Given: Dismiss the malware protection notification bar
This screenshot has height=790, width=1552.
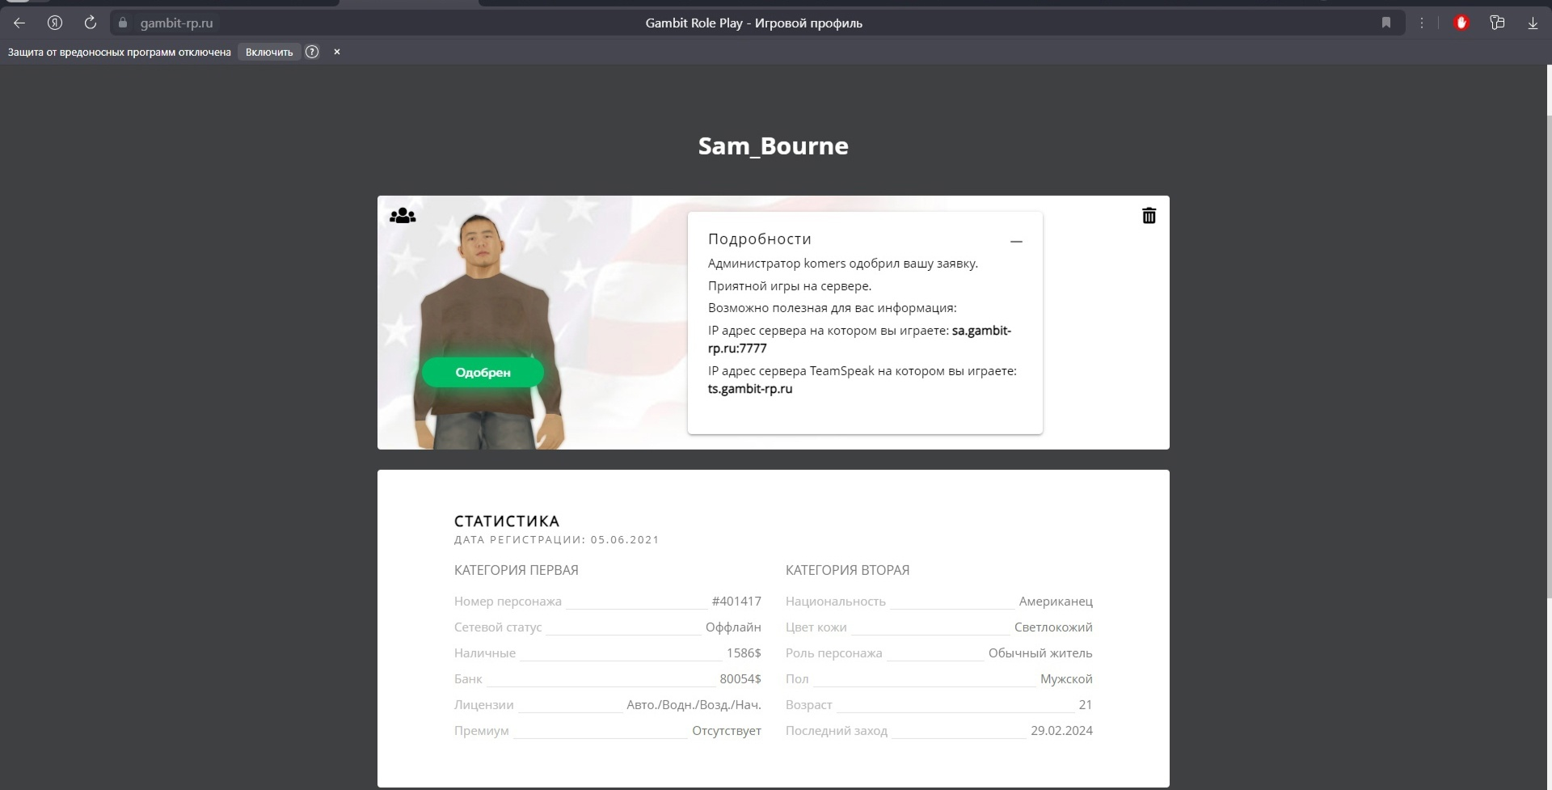Looking at the screenshot, I should pos(337,52).
